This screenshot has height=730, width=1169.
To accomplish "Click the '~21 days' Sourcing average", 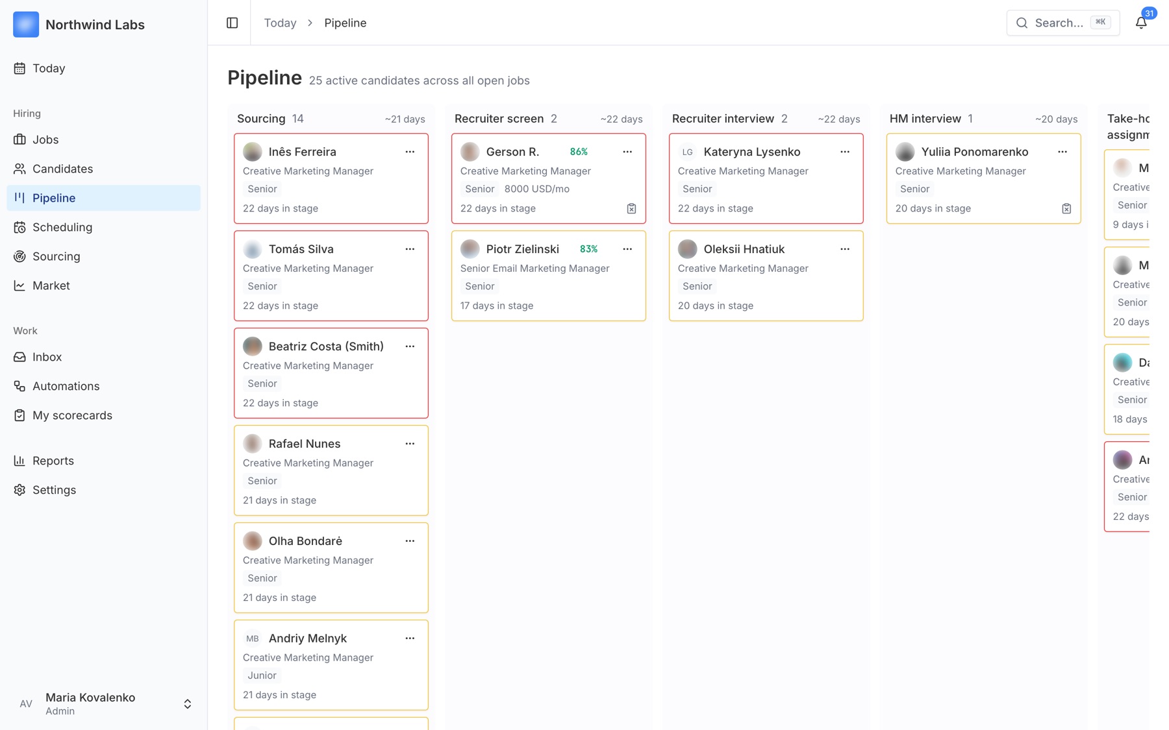I will click(x=405, y=119).
